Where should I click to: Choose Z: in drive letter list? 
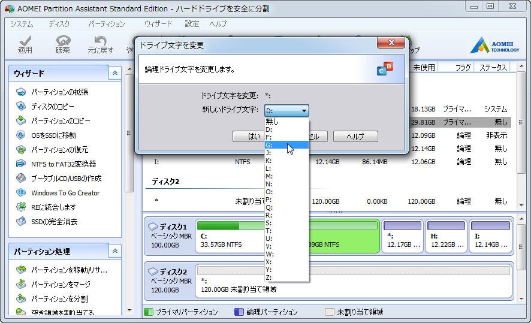(x=286, y=277)
